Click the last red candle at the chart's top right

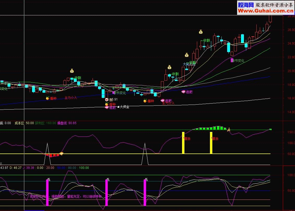(270, 18)
